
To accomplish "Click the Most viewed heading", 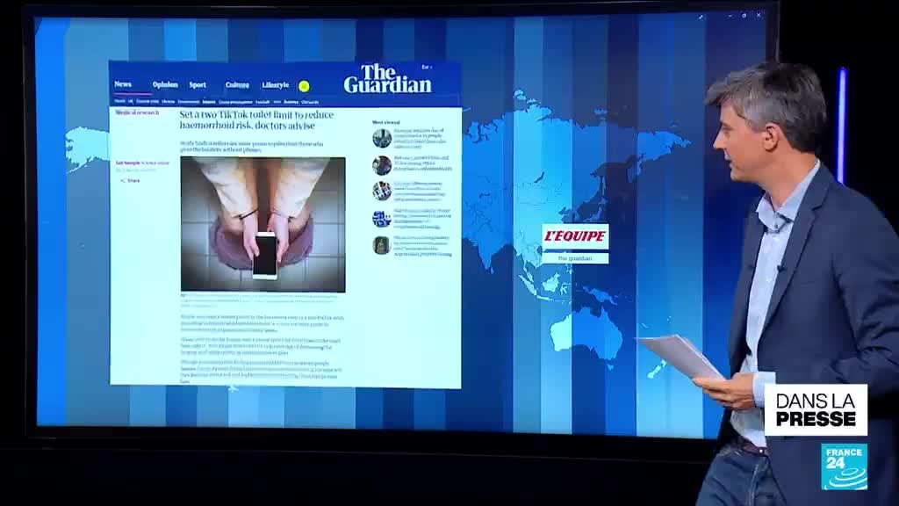I will pyautogui.click(x=386, y=122).
